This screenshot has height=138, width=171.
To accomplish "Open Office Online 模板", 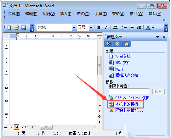I will [132, 98].
